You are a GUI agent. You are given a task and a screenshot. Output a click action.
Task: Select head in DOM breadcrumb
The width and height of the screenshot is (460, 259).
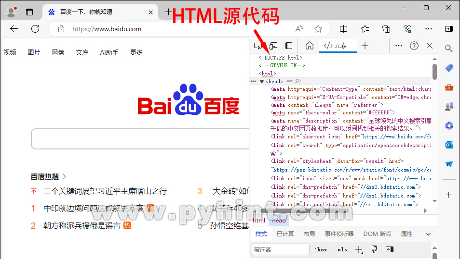[x=279, y=221]
